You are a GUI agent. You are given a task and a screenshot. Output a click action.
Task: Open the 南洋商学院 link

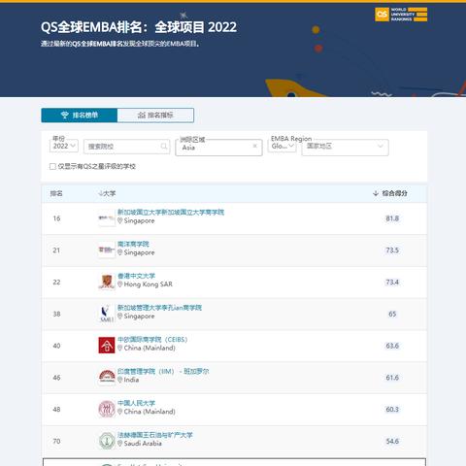pyautogui.click(x=133, y=244)
